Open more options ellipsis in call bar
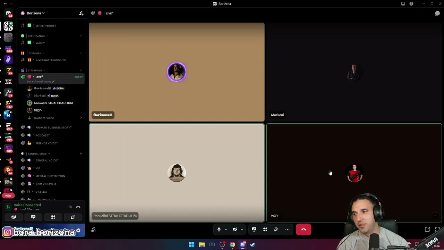This screenshot has height=250, width=444. [287, 230]
